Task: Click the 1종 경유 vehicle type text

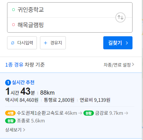Action: coord(14,65)
